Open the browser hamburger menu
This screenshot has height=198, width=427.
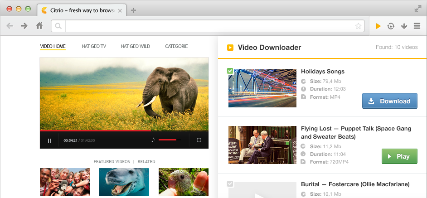pos(417,26)
